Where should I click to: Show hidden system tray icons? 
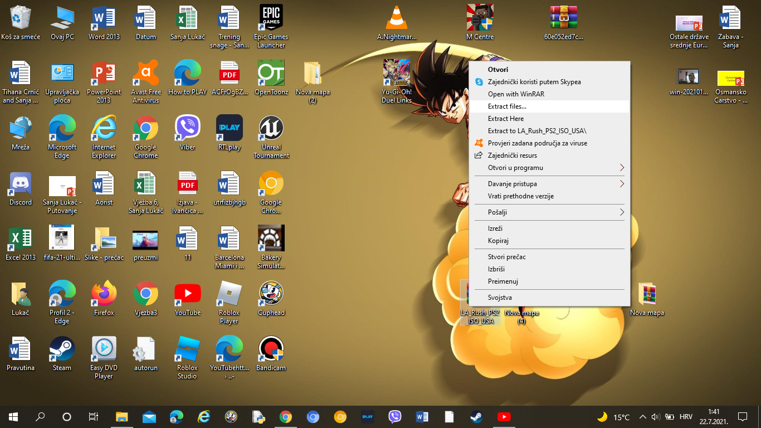click(643, 417)
